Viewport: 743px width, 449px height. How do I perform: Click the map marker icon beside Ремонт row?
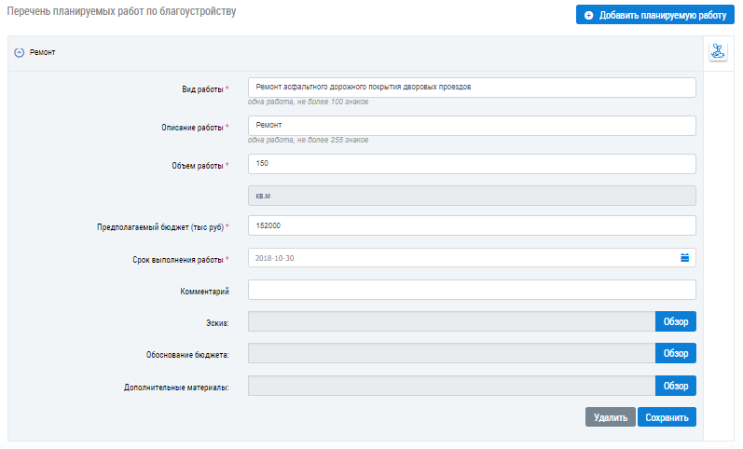pyautogui.click(x=717, y=52)
